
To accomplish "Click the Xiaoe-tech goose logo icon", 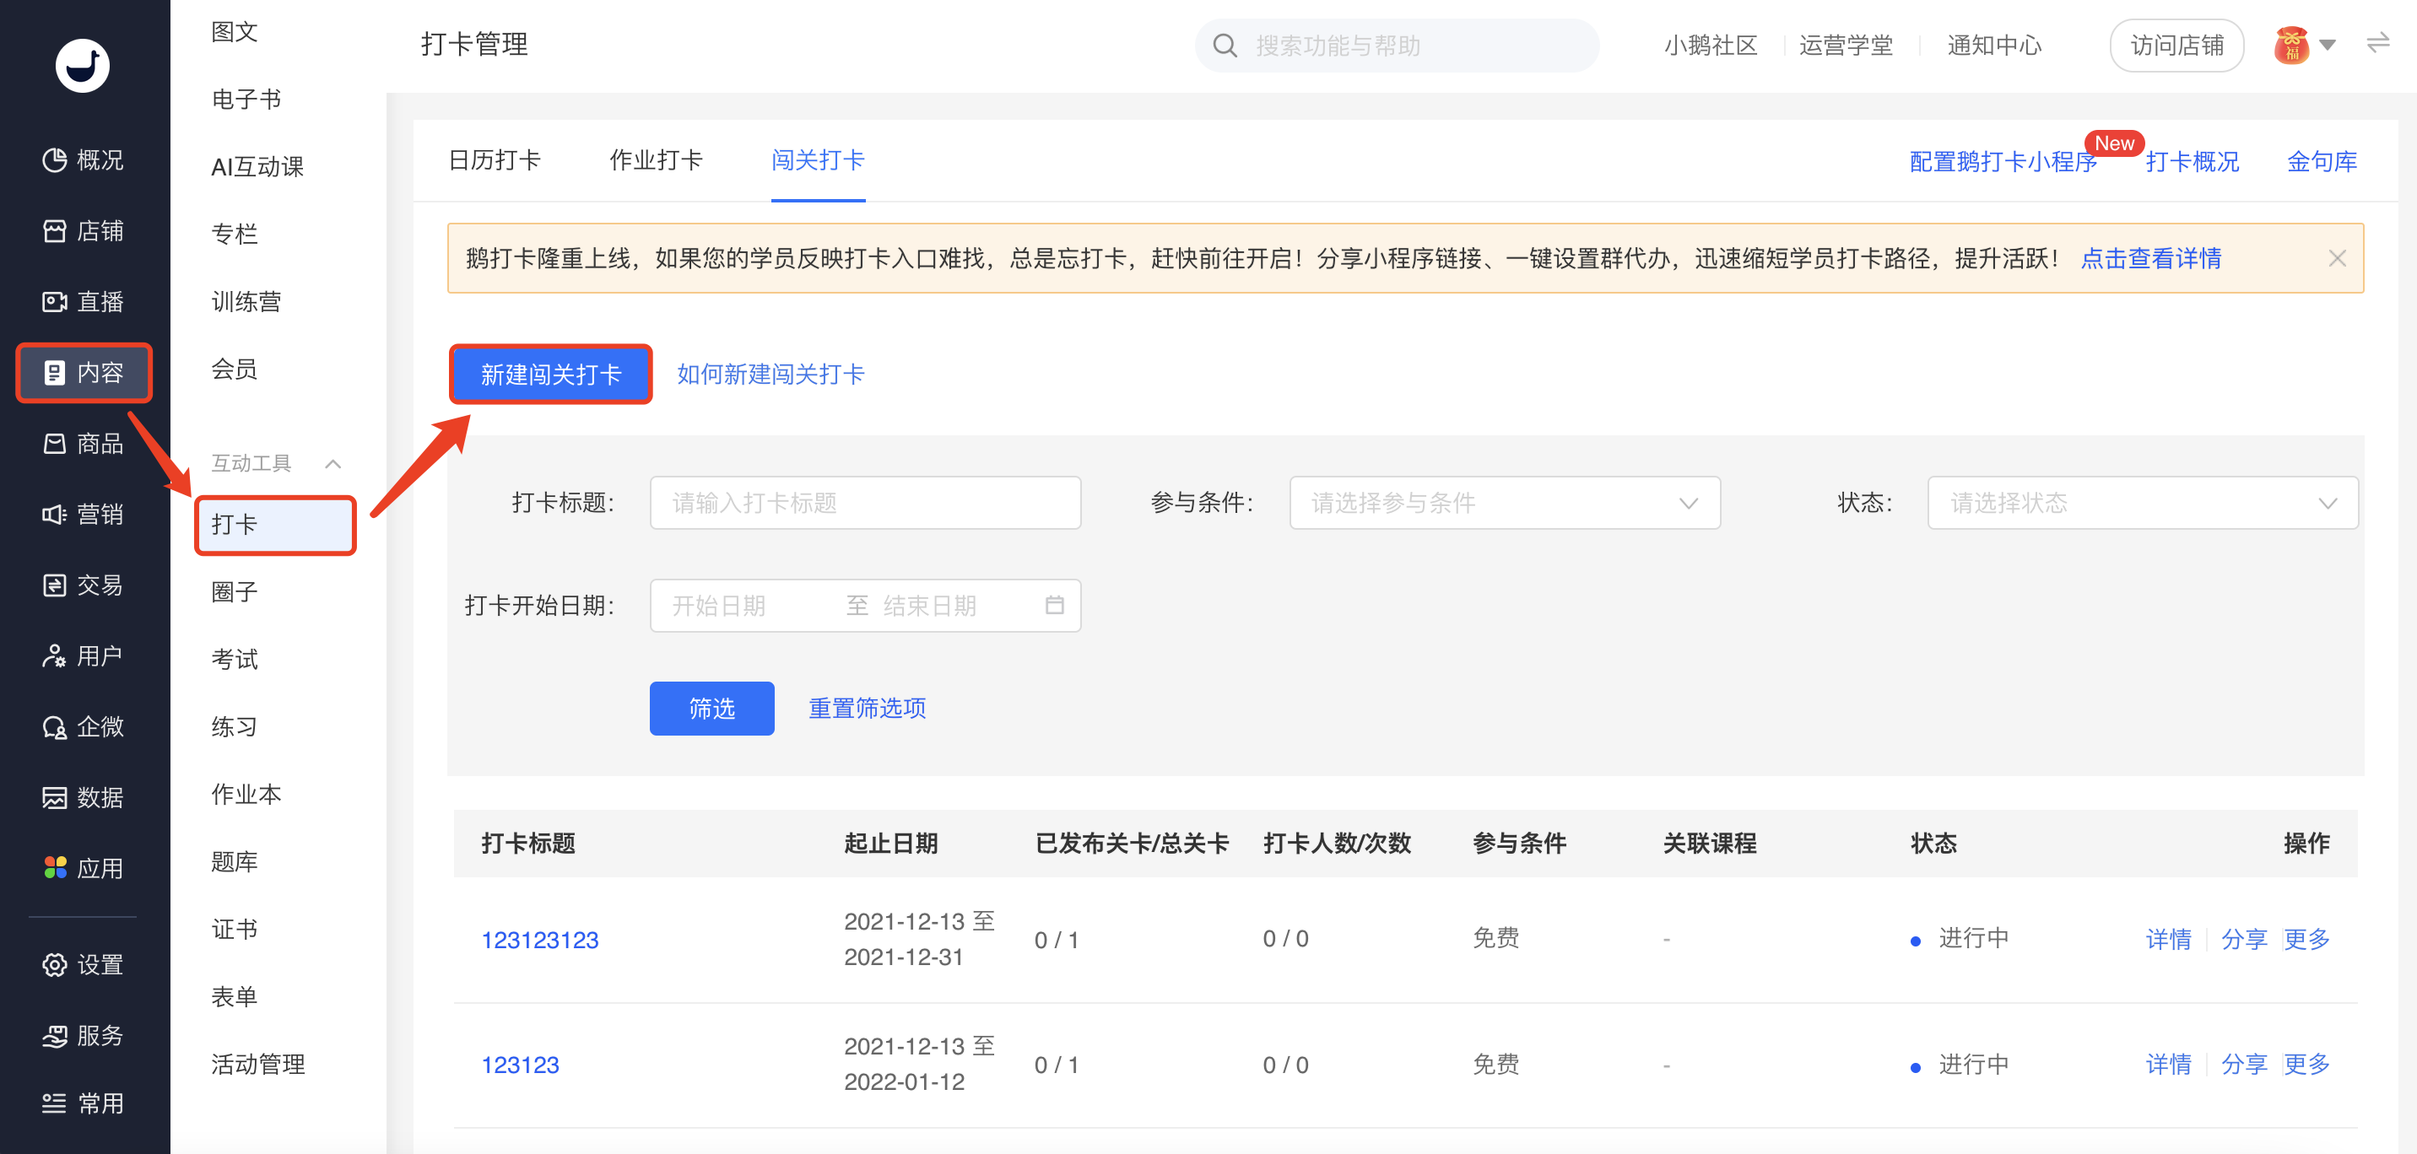I will (83, 65).
